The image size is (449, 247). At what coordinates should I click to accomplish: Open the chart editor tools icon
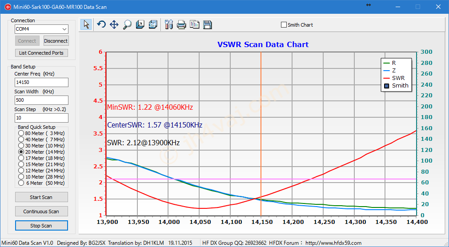pyautogui.click(x=169, y=24)
